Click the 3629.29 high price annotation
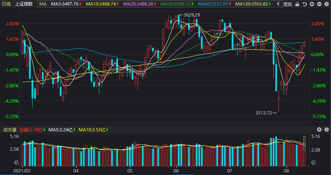The image size is (331, 175). [191, 15]
